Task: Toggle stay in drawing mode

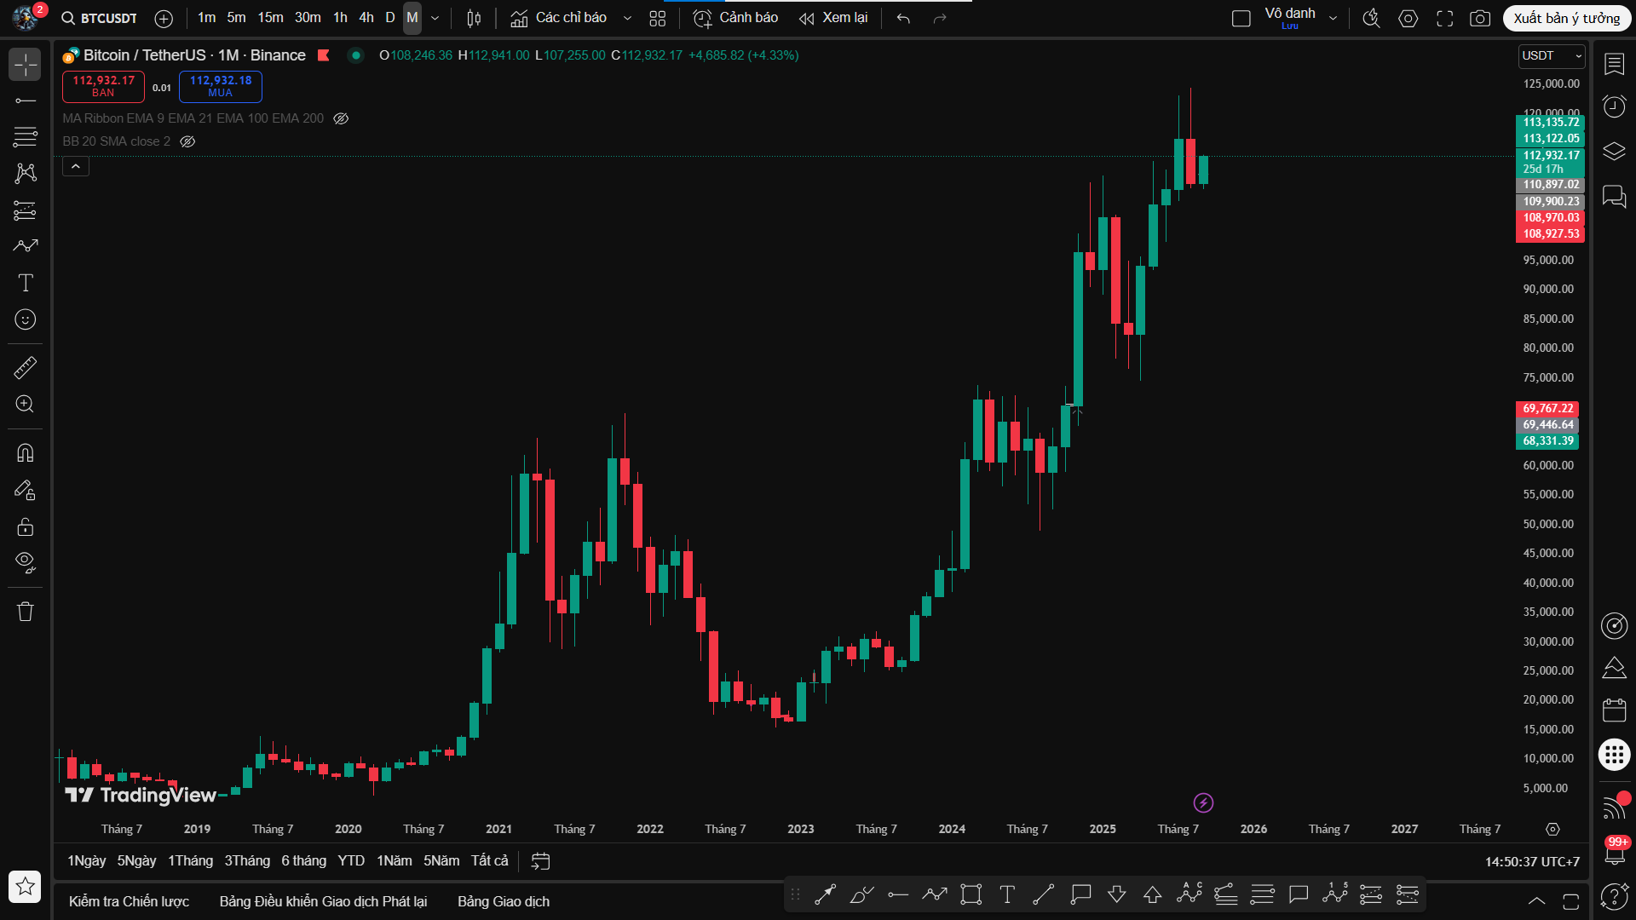Action: (x=26, y=490)
